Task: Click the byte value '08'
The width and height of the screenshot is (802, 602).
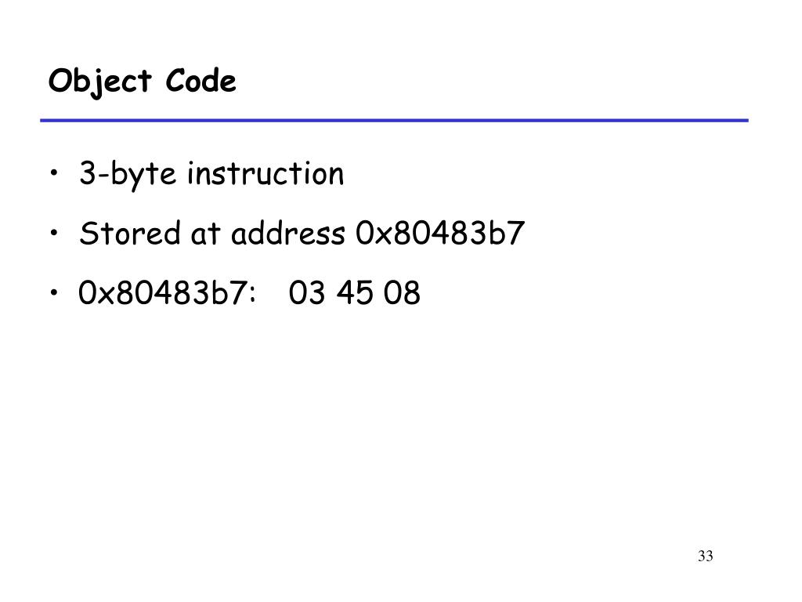Action: (402, 293)
